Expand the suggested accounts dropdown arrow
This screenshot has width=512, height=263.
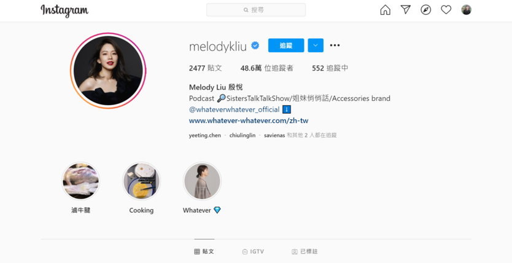(x=316, y=45)
